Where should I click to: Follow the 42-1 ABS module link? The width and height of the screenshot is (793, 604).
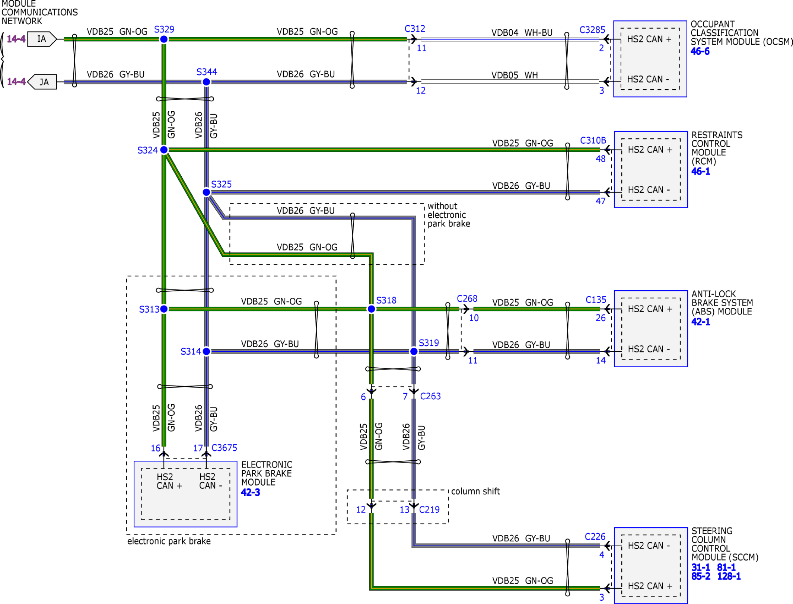(700, 322)
